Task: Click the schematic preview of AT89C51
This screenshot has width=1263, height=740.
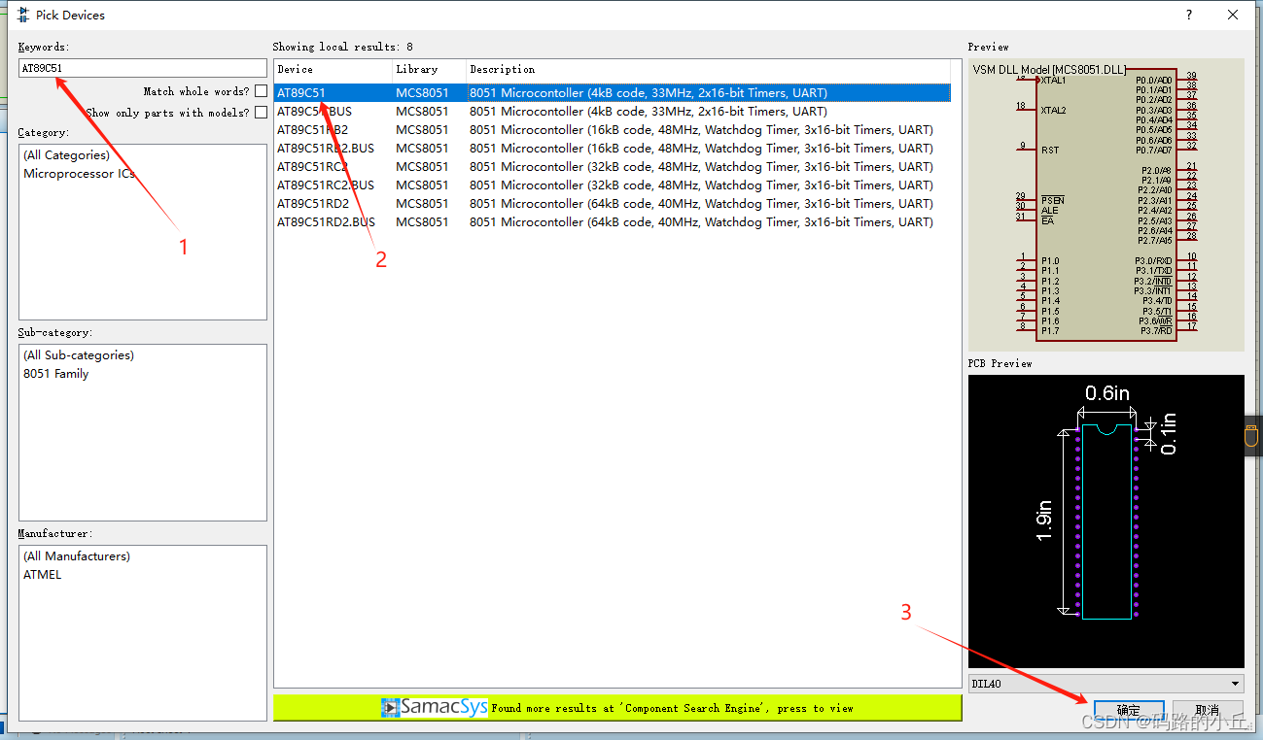Action: [x=1106, y=205]
